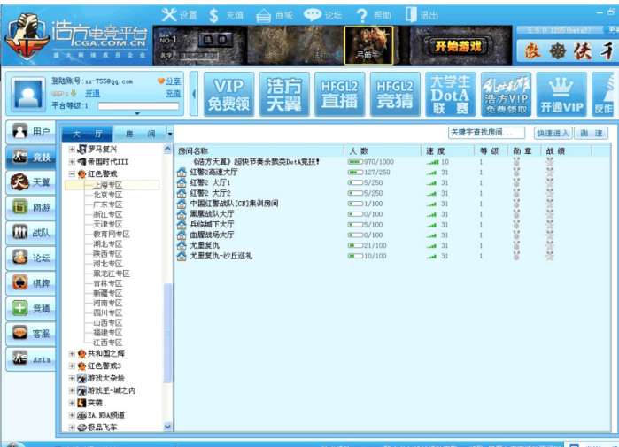Screen dimensions: 619x447
Task: Sort by 房间名称 column header
Action: [259, 150]
